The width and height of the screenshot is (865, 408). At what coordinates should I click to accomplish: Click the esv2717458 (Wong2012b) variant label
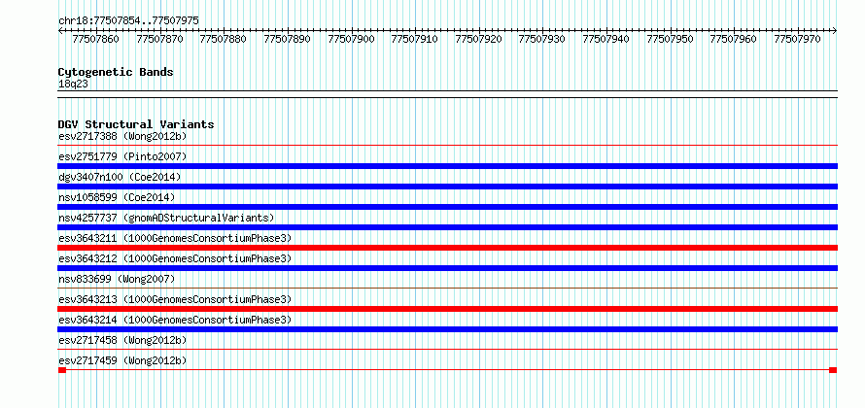pos(122,340)
